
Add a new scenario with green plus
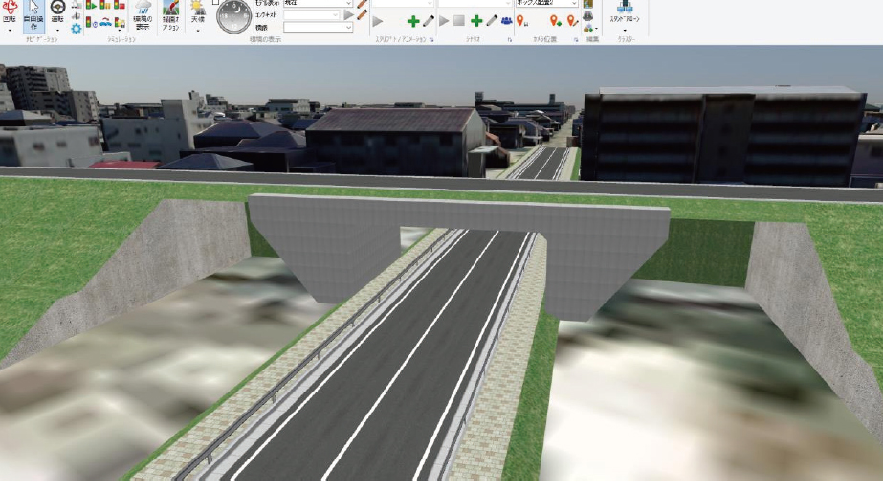pyautogui.click(x=476, y=21)
